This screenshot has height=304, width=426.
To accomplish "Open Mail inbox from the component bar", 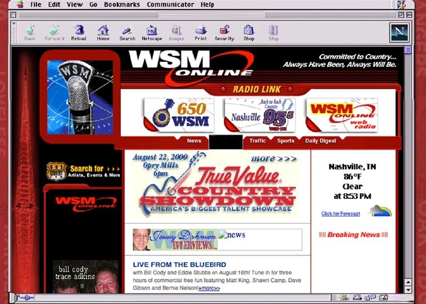I will click(x=357, y=297).
